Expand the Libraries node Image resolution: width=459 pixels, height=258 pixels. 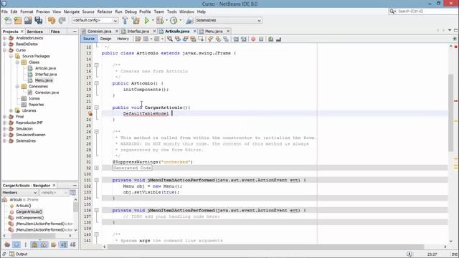pos(11,110)
